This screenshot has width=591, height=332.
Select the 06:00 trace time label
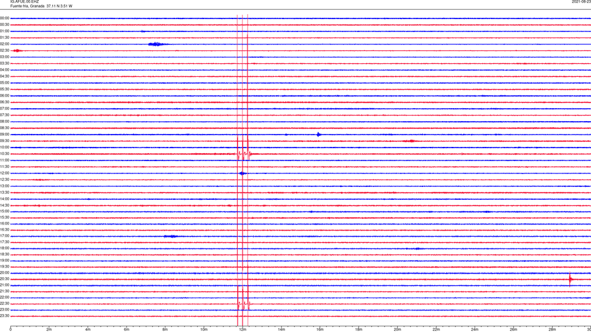coord(5,96)
